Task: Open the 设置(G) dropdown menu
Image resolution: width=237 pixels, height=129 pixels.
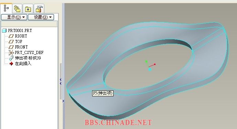Action: (41, 17)
